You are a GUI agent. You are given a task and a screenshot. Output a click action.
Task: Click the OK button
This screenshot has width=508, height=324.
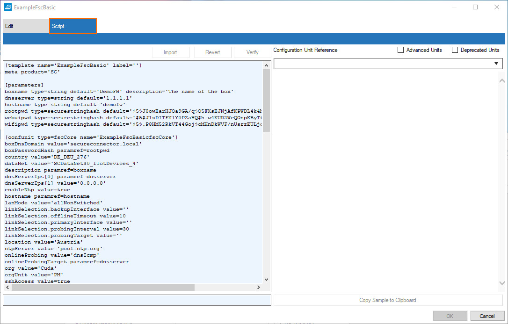(450, 316)
